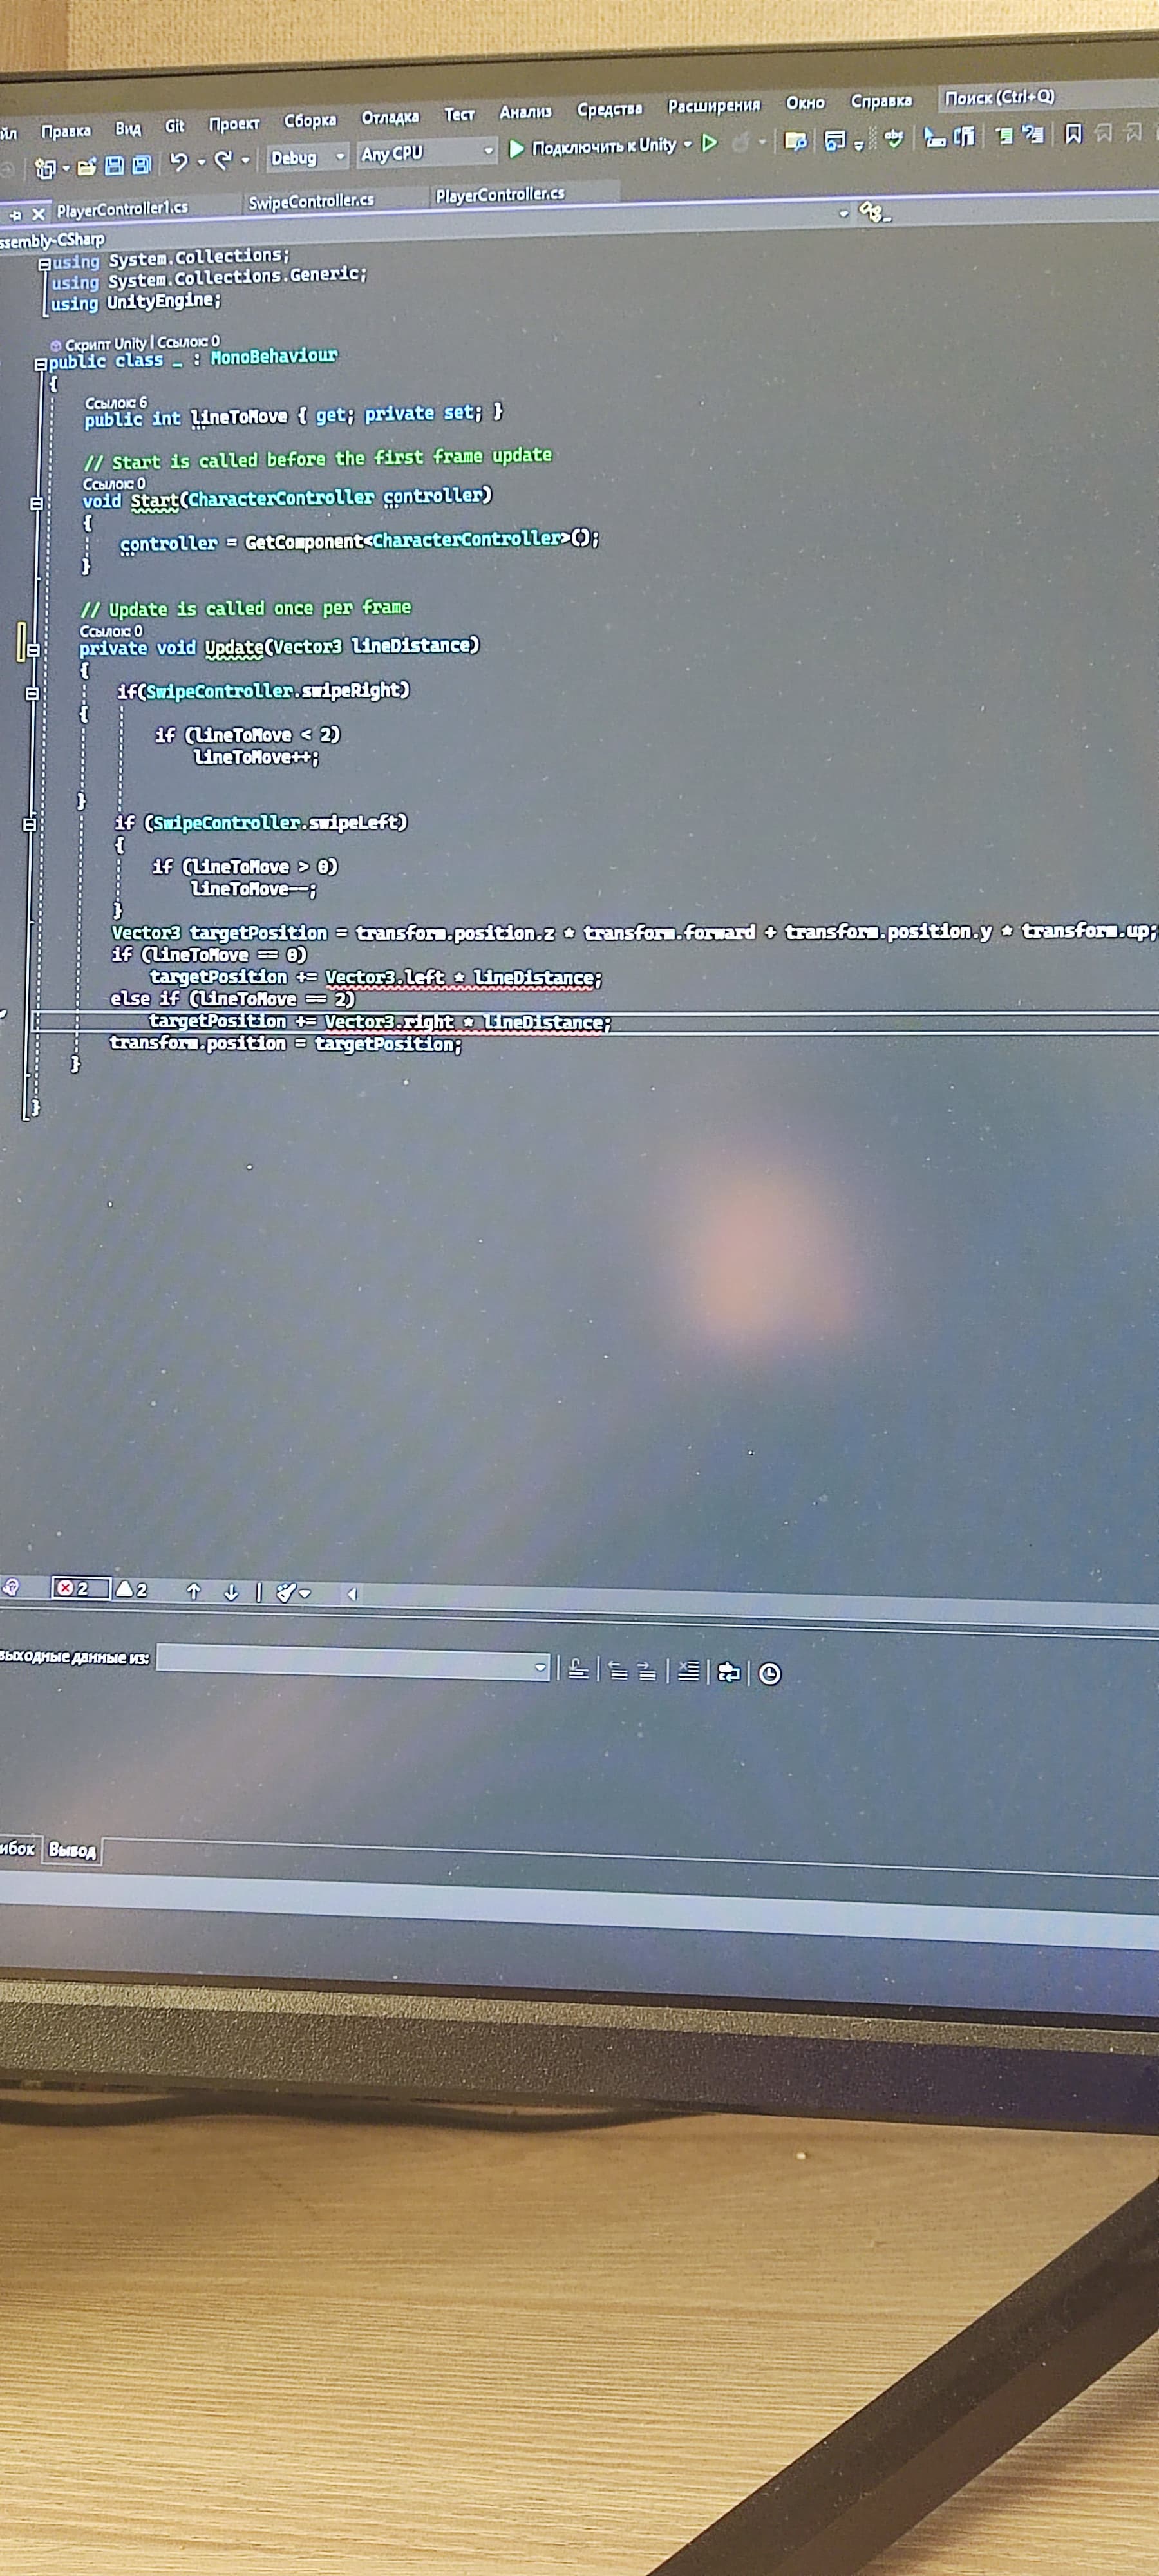
Task: Click the left arrow of the horizontal scrollbar
Action: pyautogui.click(x=352, y=1595)
